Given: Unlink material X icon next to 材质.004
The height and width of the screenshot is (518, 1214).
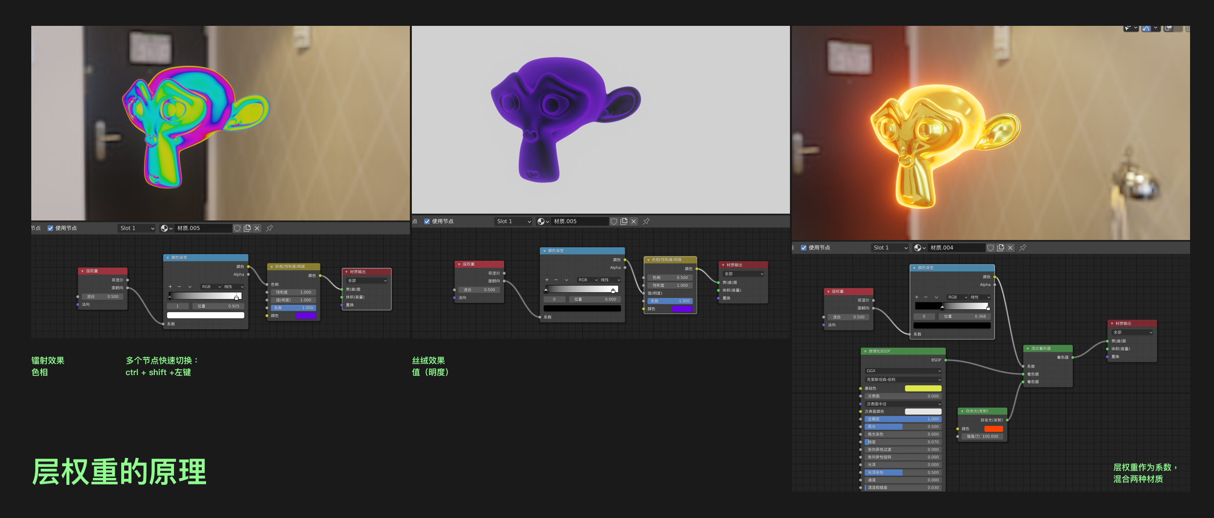Looking at the screenshot, I should (x=1010, y=248).
